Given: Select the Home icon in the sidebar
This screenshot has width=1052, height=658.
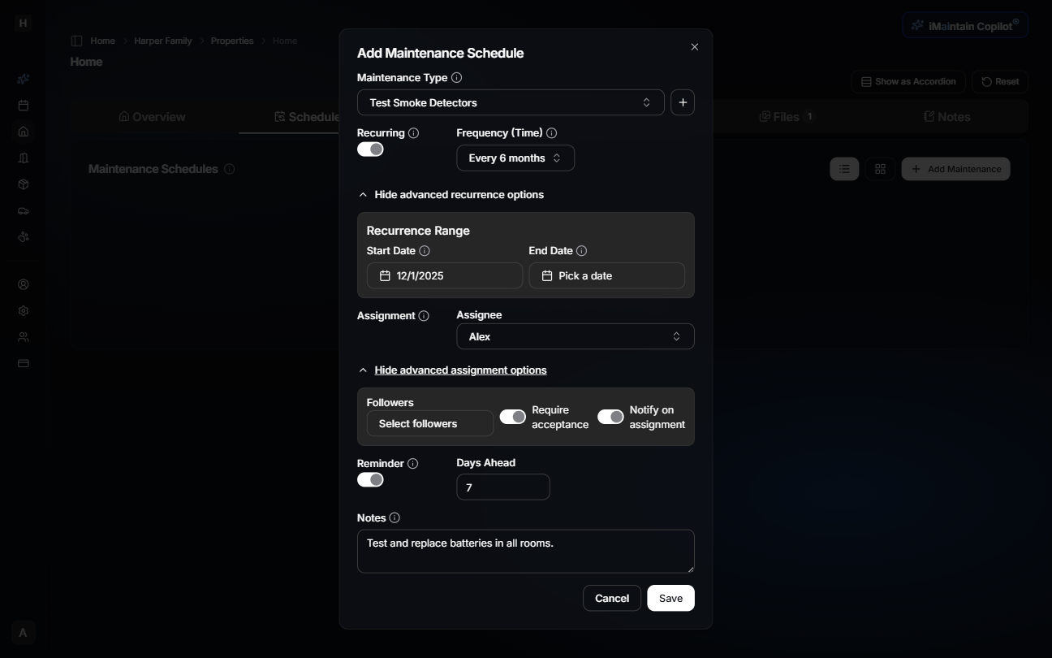Looking at the screenshot, I should (x=23, y=132).
